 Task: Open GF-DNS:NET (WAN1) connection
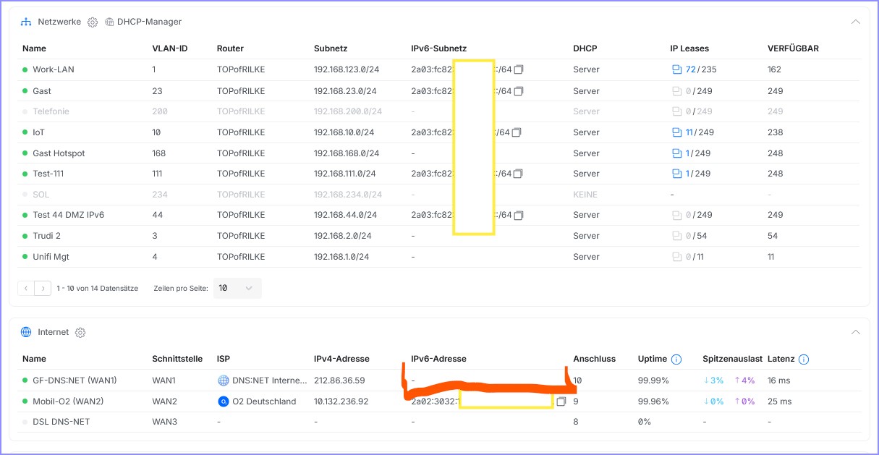pyautogui.click(x=75, y=380)
